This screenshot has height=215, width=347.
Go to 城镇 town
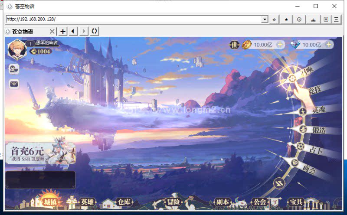[51, 202]
